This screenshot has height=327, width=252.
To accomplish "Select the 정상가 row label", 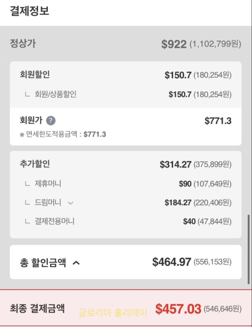I will 23,43.
